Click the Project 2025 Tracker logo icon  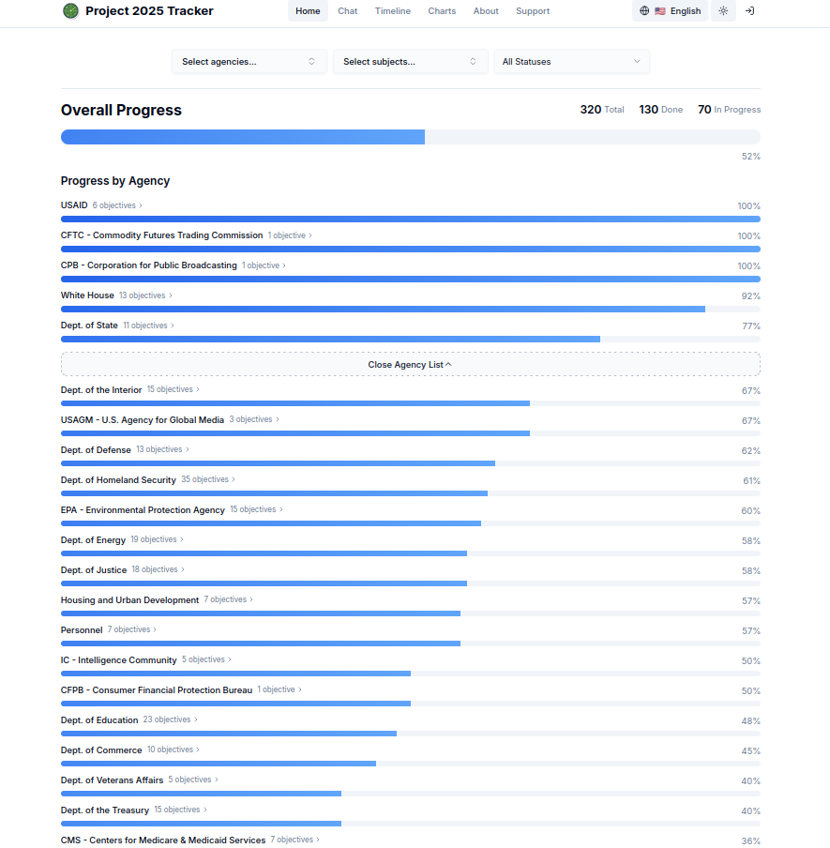[71, 11]
